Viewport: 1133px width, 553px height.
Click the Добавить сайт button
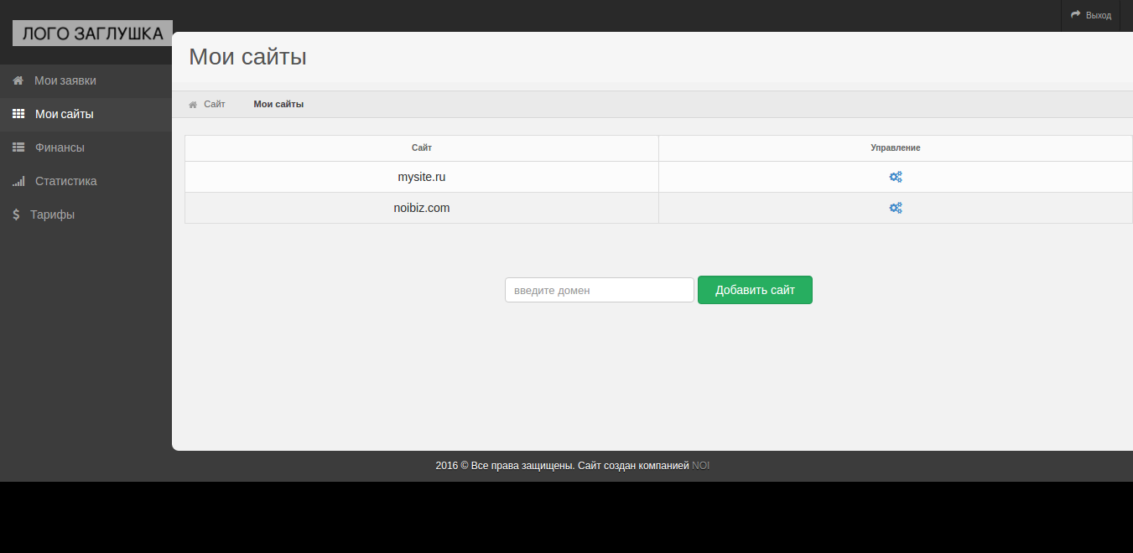pyautogui.click(x=755, y=290)
